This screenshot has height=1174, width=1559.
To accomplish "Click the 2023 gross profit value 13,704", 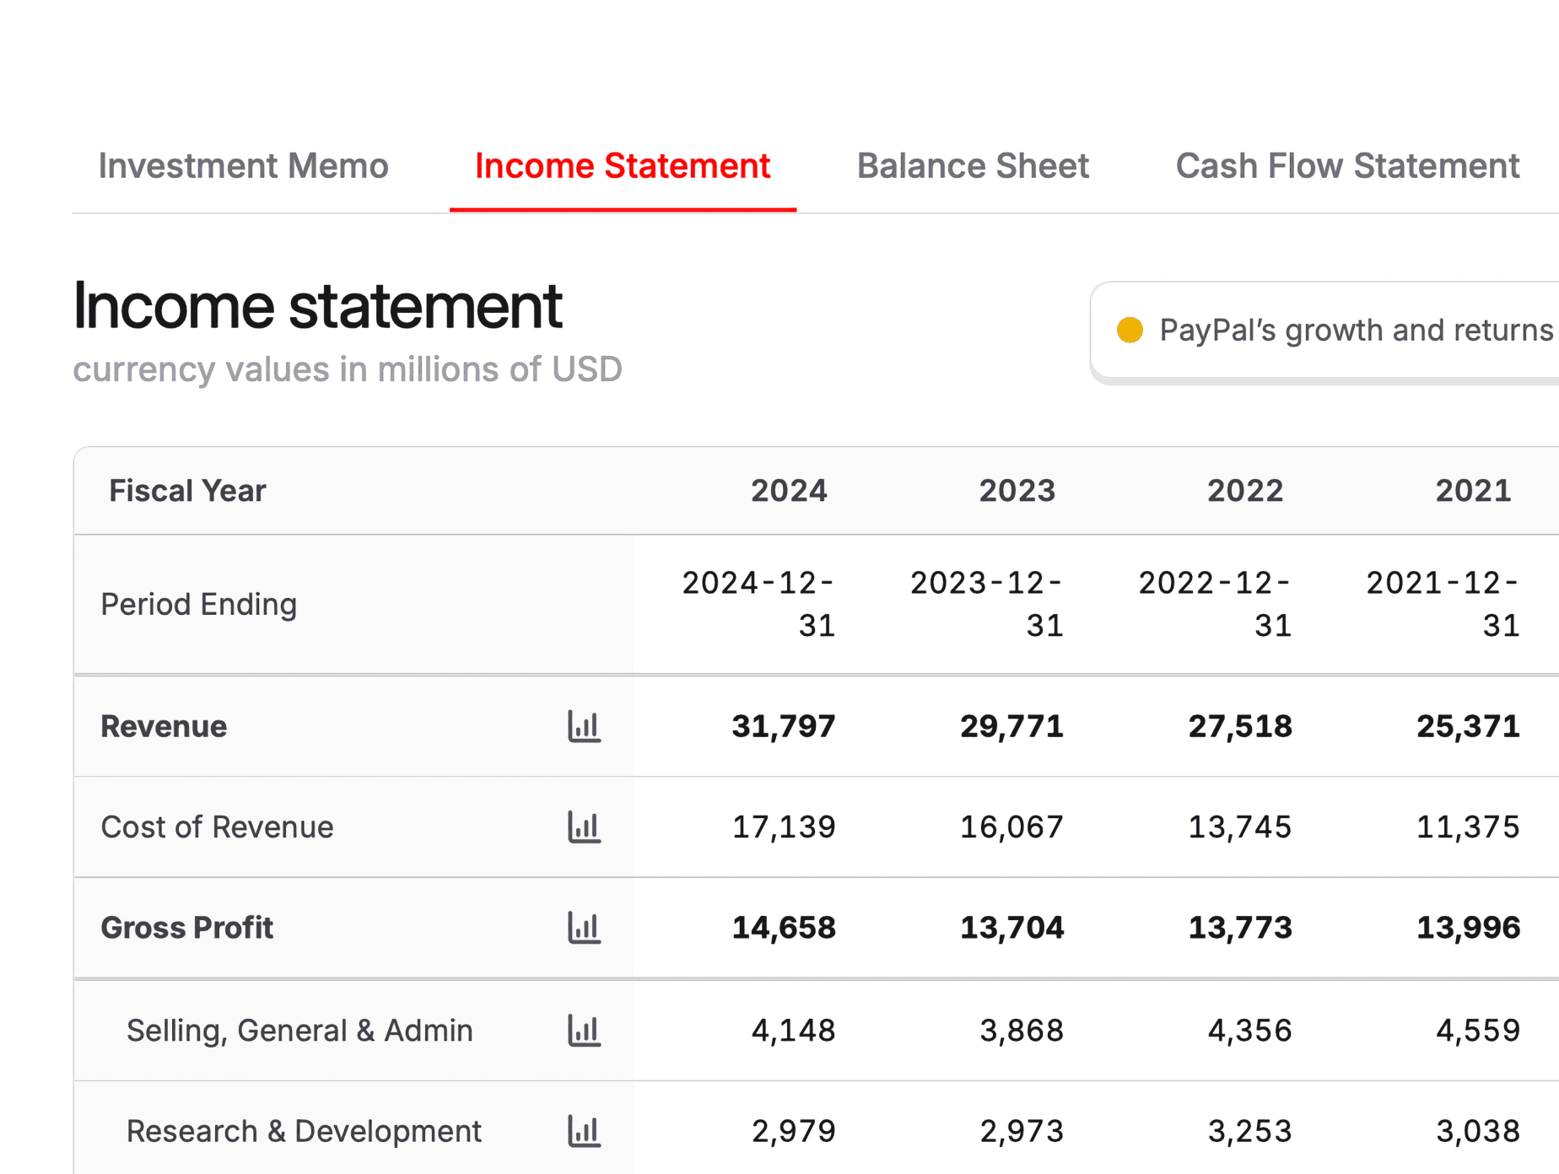I will point(1011,928).
